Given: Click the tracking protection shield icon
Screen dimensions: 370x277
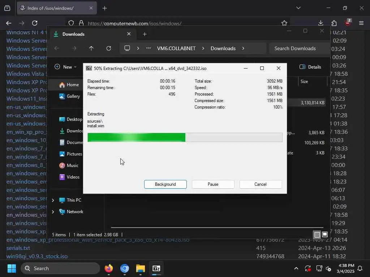Looking at the screenshot, I should (71, 23).
